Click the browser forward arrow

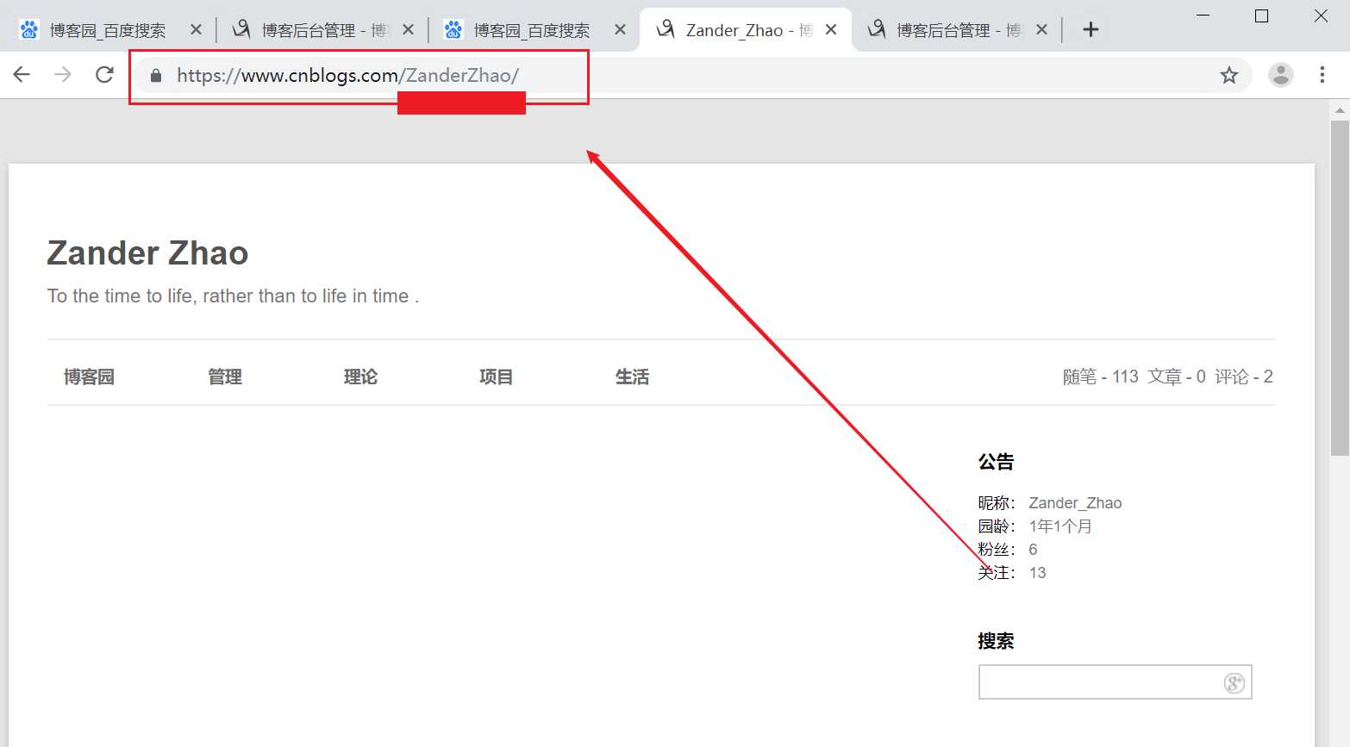(63, 75)
